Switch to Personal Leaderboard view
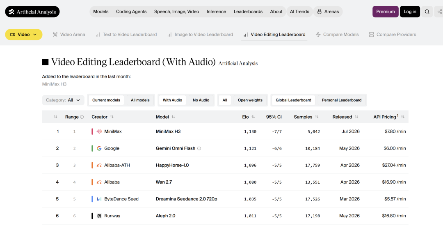Image resolution: width=443 pixels, height=228 pixels. 342,100
